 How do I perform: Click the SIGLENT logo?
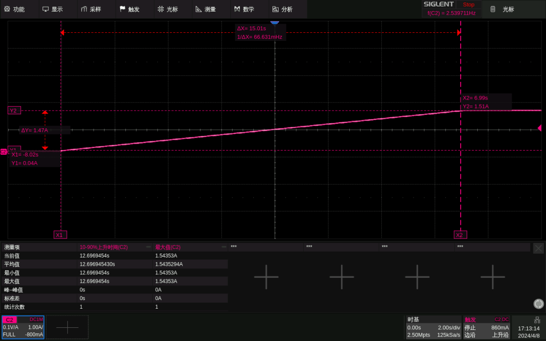point(438,4)
